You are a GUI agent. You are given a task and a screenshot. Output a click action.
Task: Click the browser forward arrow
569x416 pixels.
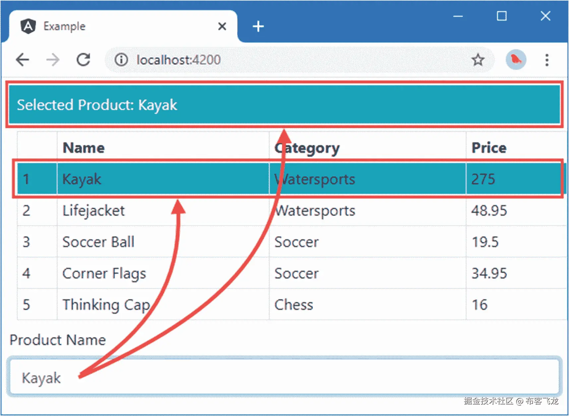tap(53, 60)
